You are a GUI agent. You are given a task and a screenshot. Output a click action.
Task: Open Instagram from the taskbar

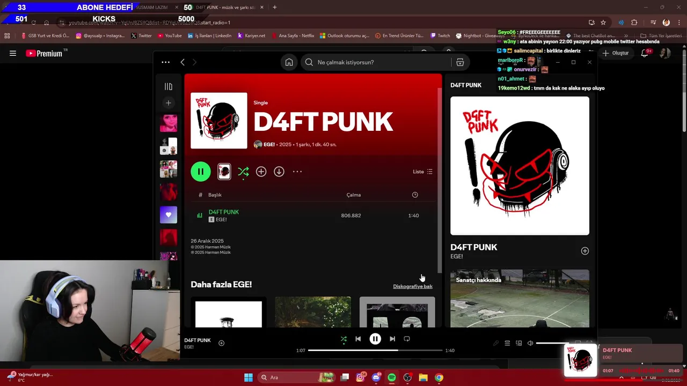tap(360, 377)
